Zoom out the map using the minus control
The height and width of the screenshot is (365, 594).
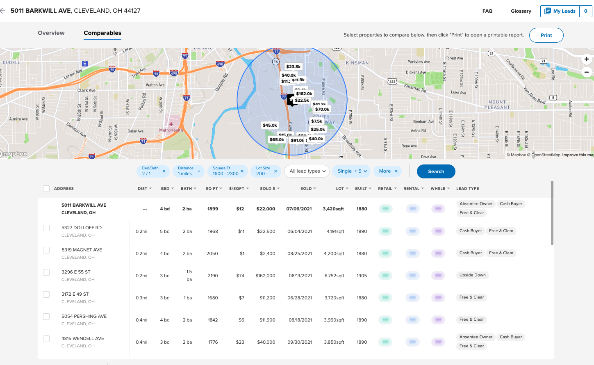pyautogui.click(x=587, y=72)
